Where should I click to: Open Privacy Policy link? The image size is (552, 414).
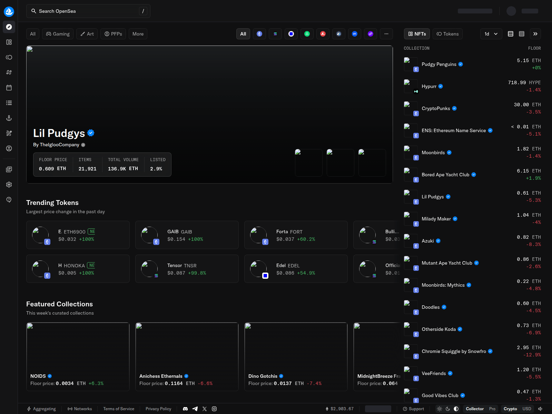158,409
